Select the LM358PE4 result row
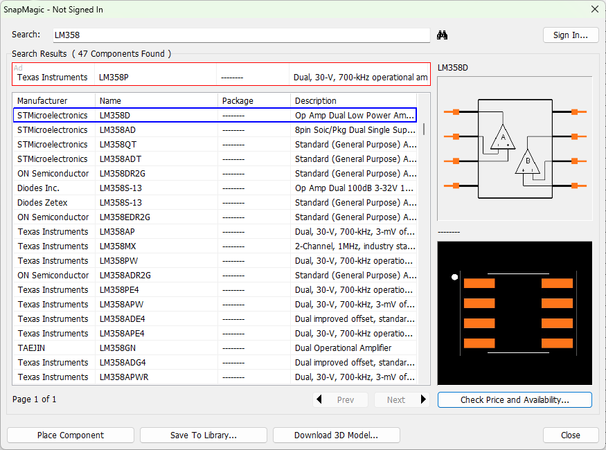Viewport: 606px width, 450px height. tap(215, 290)
